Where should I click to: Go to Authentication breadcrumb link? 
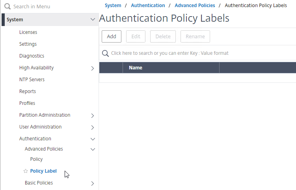148,6
